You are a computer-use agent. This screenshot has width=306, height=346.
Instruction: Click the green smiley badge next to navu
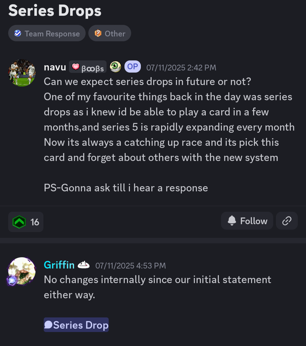click(x=115, y=67)
